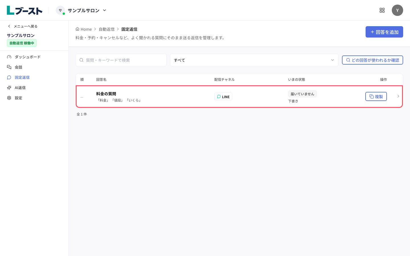Click the 下書き status text
This screenshot has height=256, width=410.
[x=293, y=101]
